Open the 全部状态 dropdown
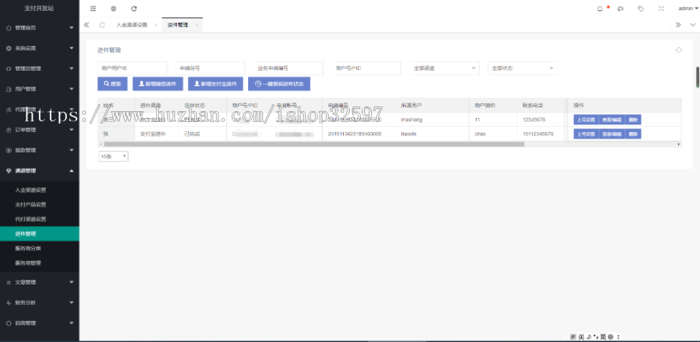 click(x=523, y=68)
